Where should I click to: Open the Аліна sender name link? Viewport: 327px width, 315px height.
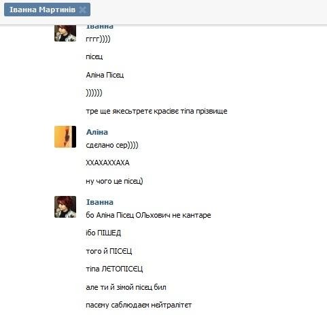tap(97, 132)
